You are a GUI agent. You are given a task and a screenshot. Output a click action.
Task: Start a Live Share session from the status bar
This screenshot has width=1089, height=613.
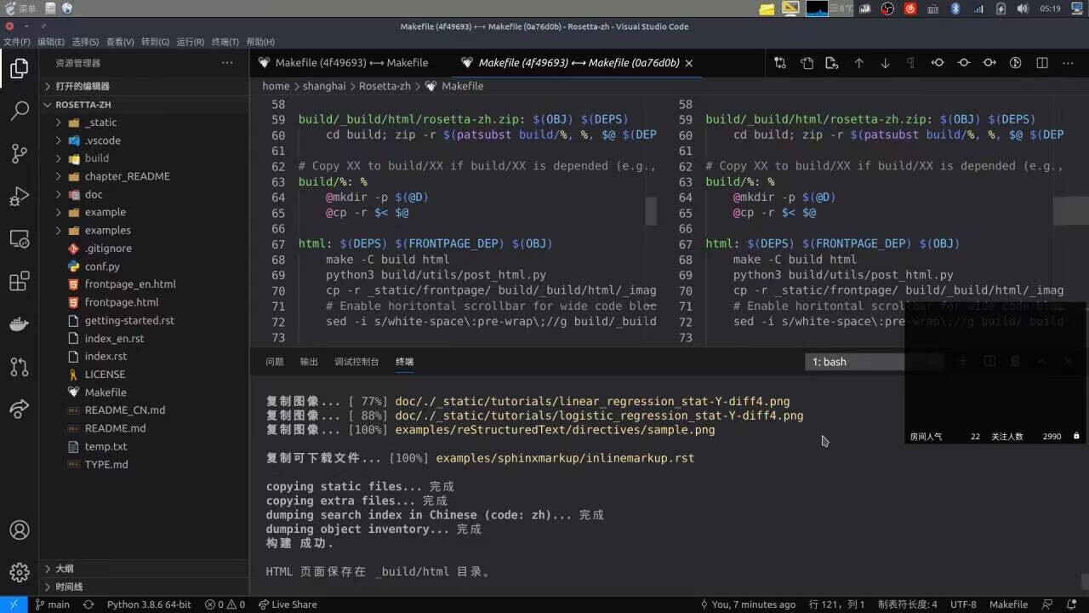(x=288, y=604)
